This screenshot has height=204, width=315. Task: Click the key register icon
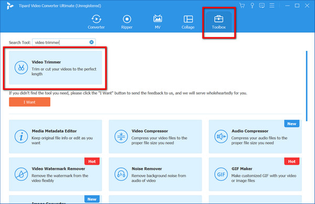tap(252, 5)
